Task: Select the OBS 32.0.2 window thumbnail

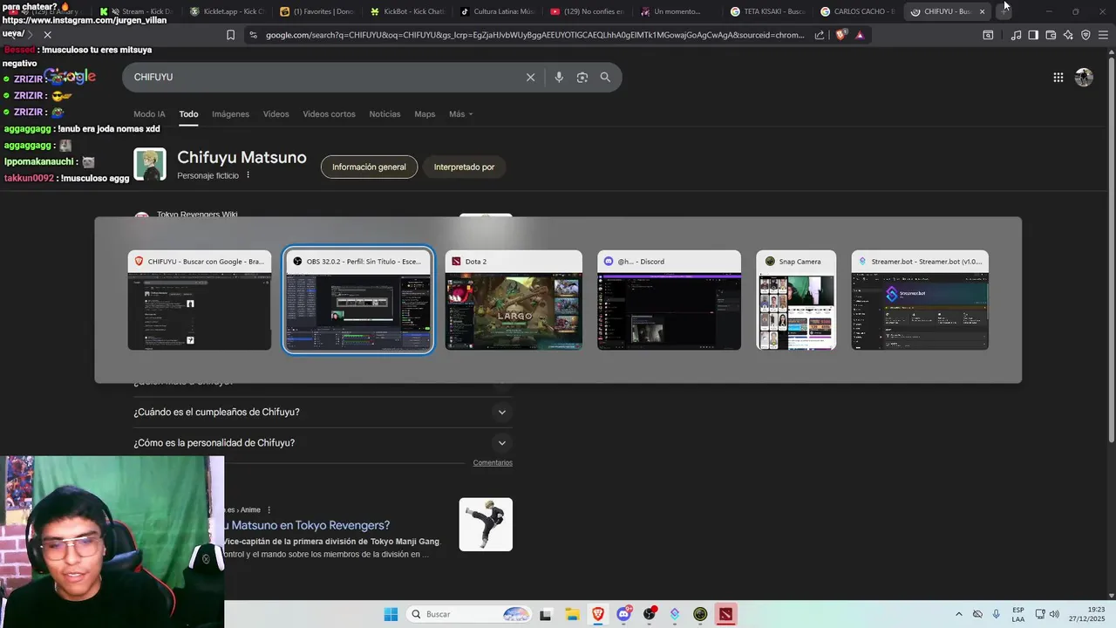Action: [x=358, y=301]
